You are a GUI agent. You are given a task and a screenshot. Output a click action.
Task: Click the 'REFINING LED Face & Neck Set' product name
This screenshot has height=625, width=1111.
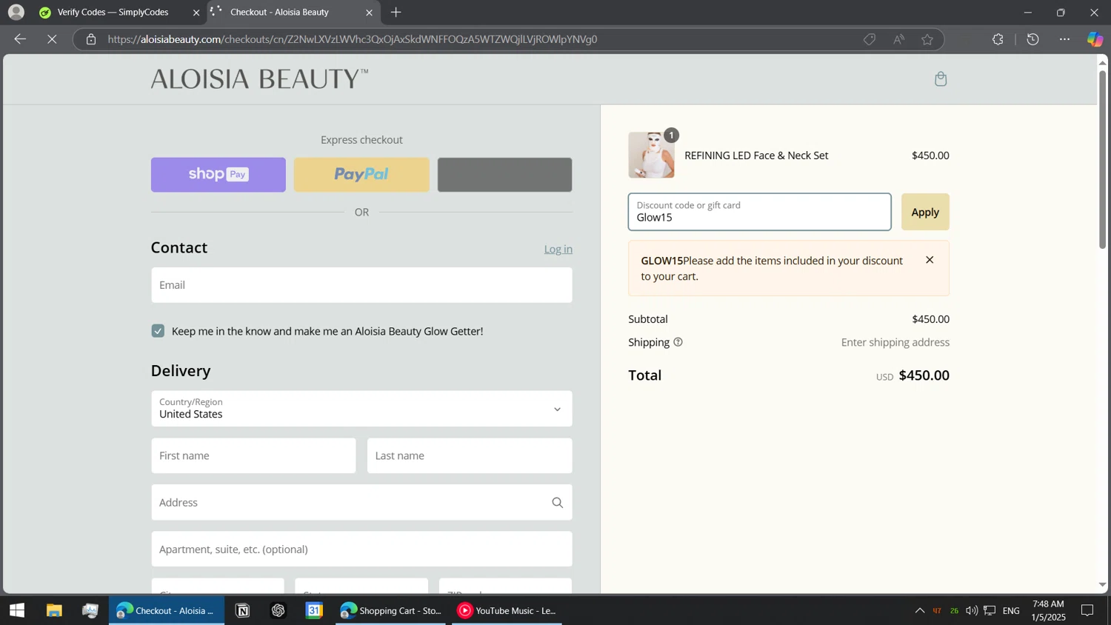pyautogui.click(x=756, y=156)
